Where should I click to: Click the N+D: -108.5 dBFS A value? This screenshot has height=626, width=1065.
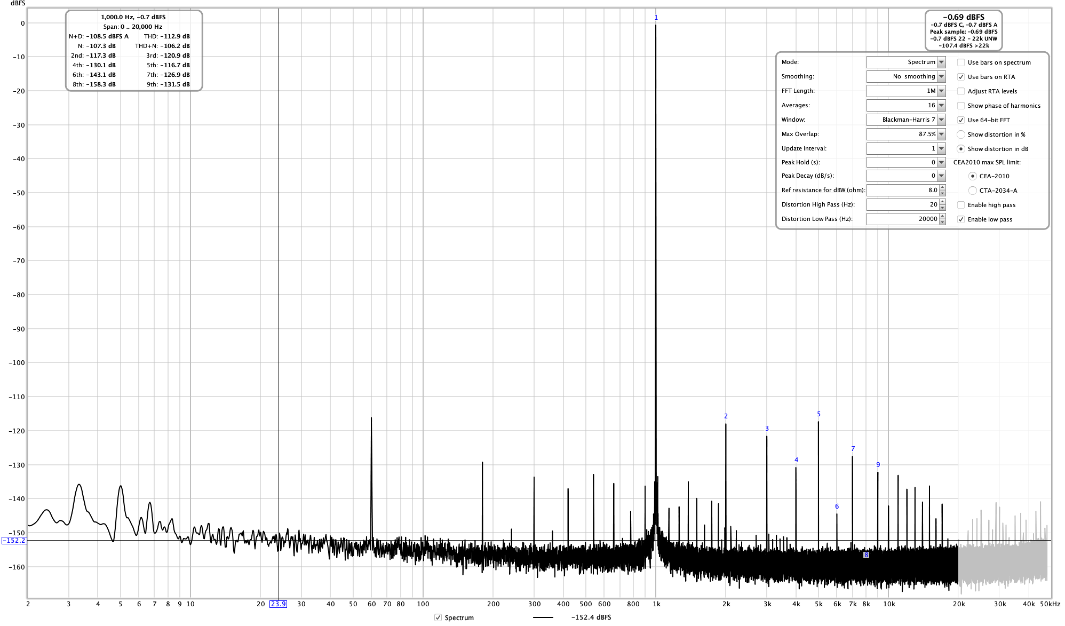[99, 36]
